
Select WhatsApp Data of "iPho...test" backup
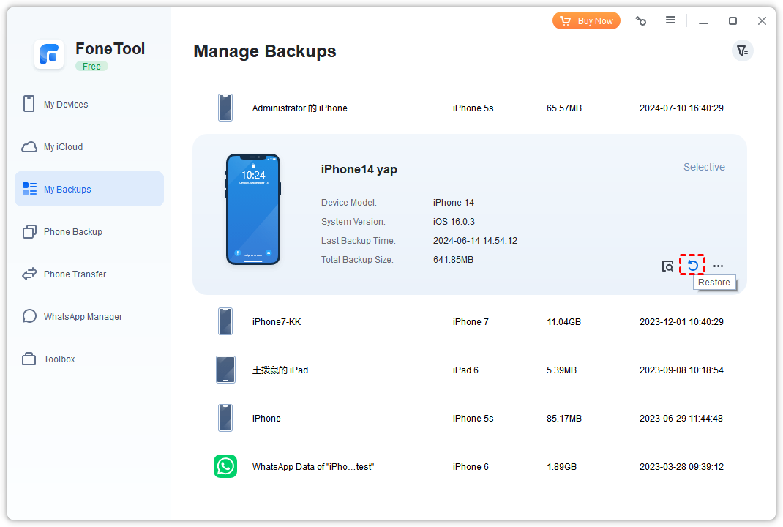(469, 466)
